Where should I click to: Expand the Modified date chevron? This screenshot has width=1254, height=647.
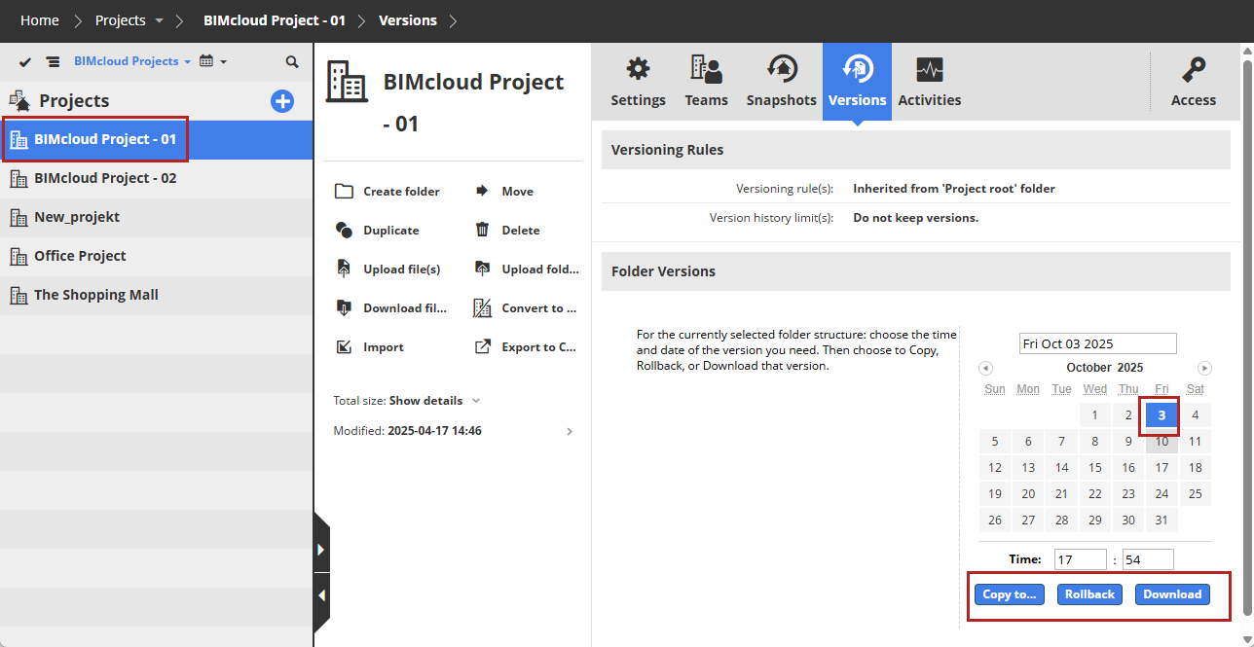570,431
